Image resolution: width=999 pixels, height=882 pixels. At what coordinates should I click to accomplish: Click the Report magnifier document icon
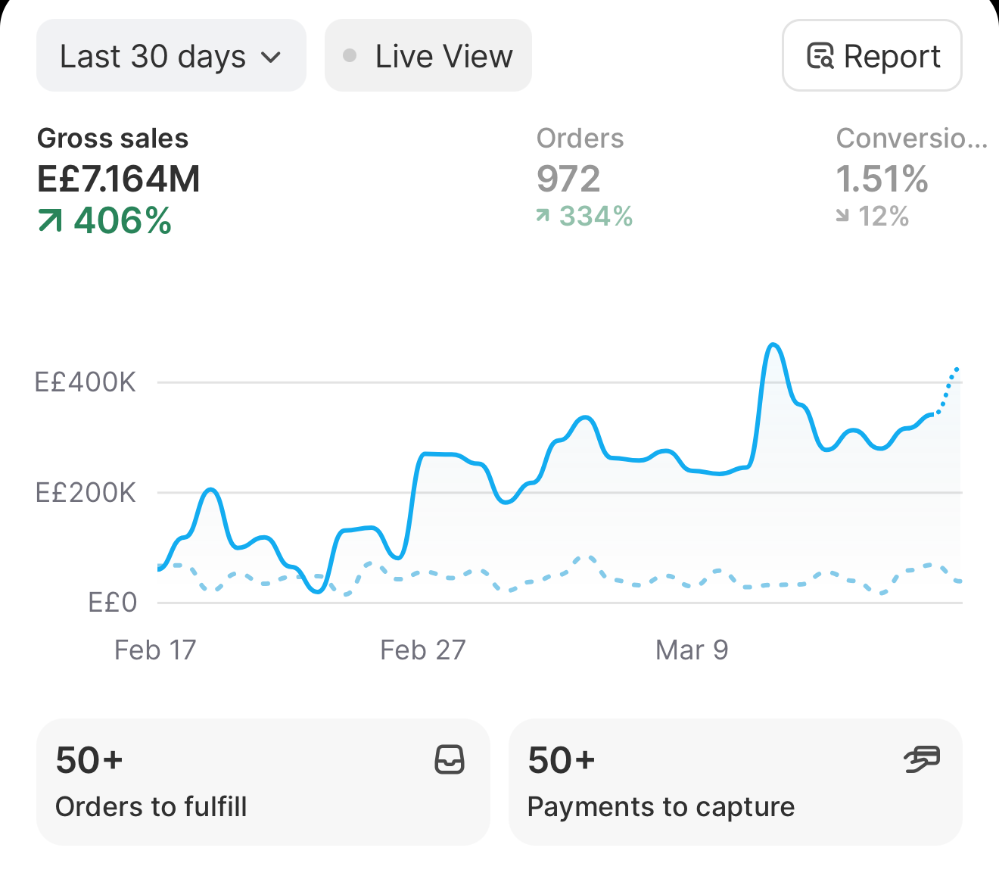click(820, 57)
